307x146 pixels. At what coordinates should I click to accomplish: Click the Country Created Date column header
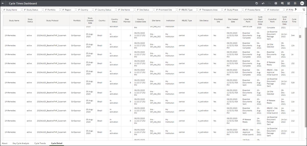click(x=140, y=20)
